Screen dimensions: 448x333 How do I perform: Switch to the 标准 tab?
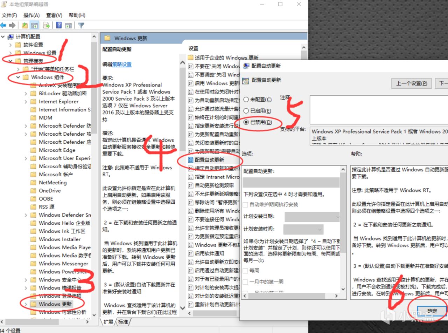pyautogui.click(x=122, y=321)
